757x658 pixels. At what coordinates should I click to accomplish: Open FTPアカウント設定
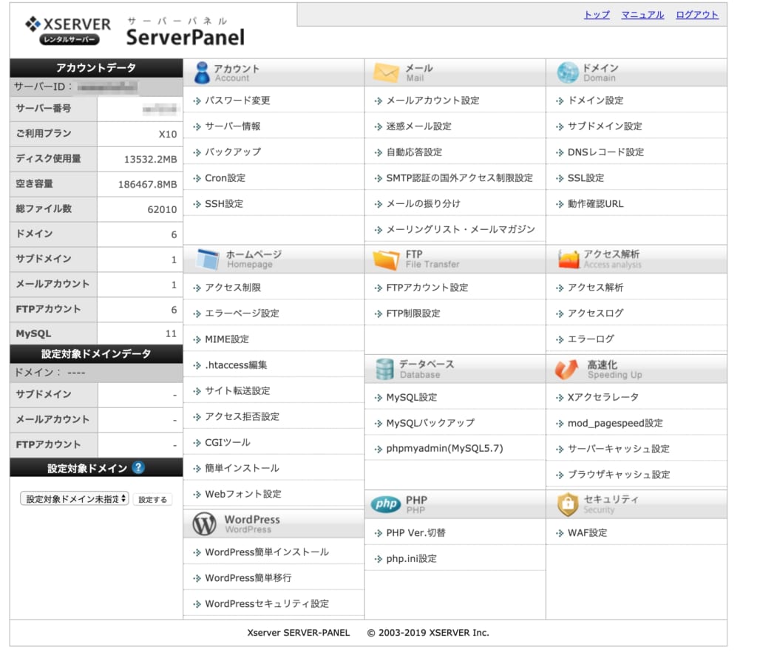tap(427, 288)
